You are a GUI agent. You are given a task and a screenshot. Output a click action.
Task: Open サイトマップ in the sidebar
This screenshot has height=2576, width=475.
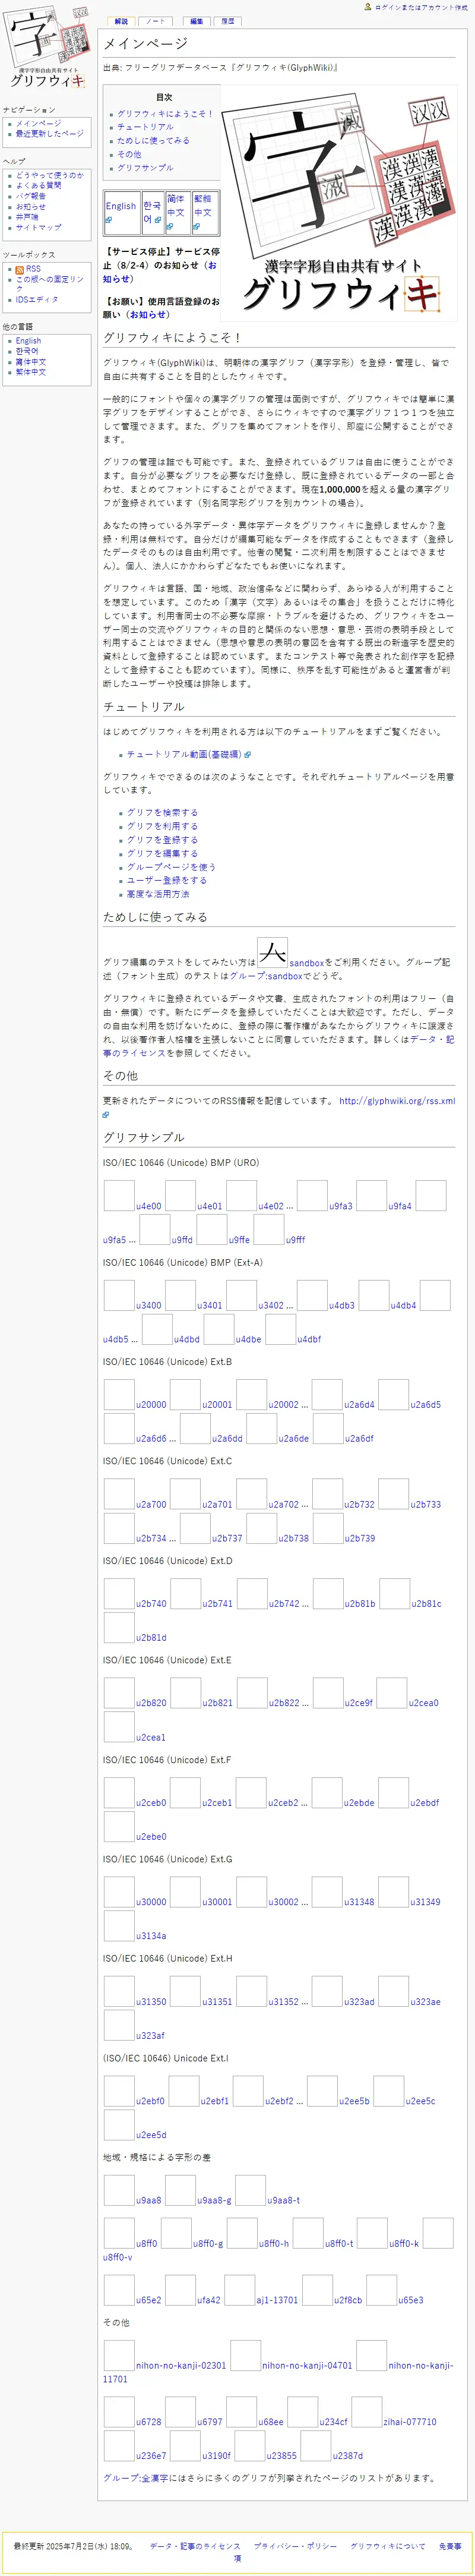point(38,228)
